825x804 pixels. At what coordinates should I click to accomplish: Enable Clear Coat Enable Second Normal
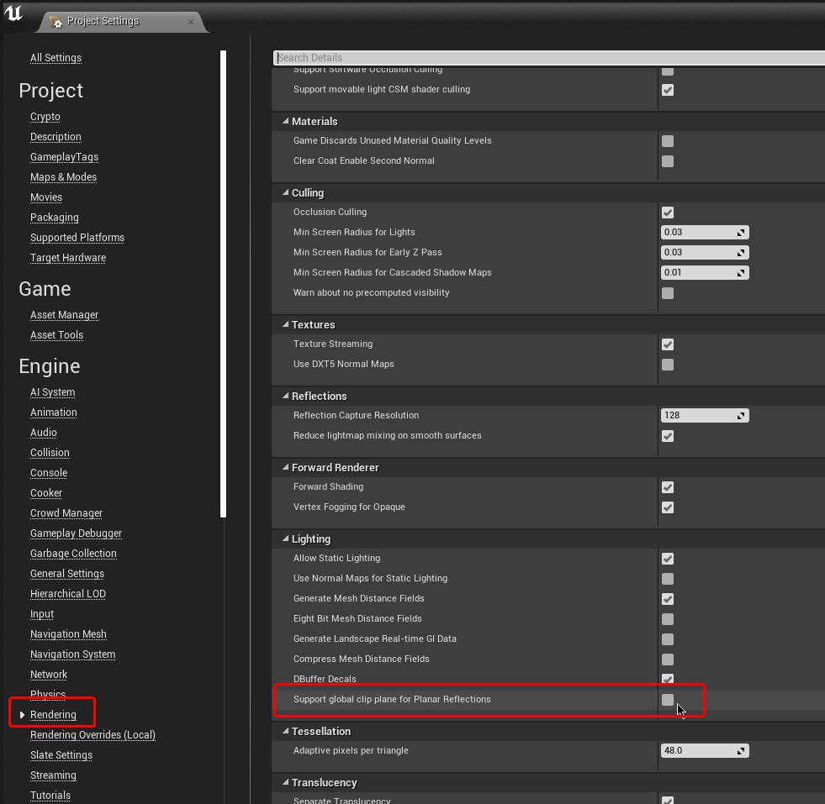pyautogui.click(x=668, y=161)
